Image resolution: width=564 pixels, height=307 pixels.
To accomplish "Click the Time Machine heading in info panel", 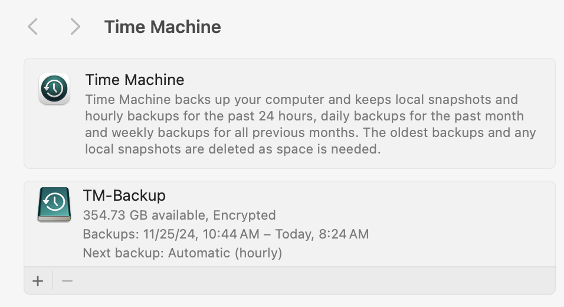I will 135,80.
